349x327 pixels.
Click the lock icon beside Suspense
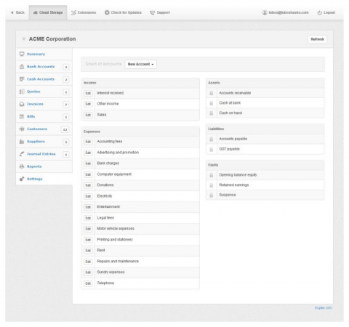[x=212, y=195]
